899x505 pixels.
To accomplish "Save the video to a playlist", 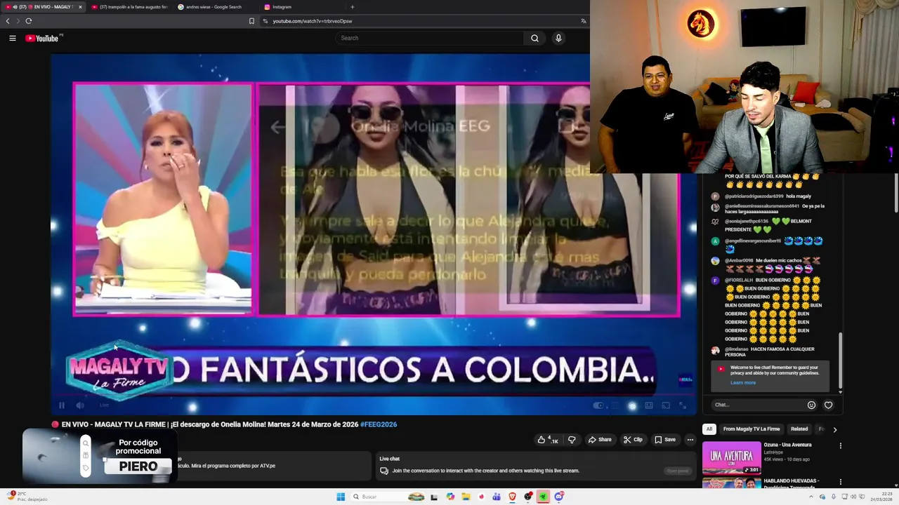I will click(x=665, y=440).
